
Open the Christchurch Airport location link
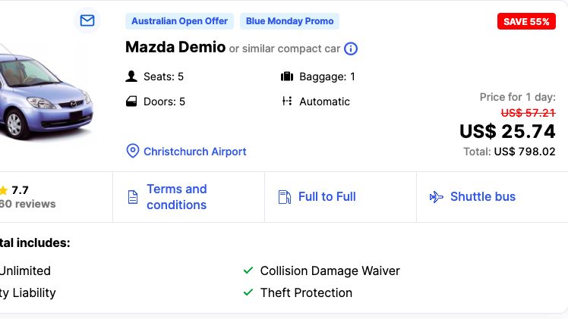tap(195, 152)
